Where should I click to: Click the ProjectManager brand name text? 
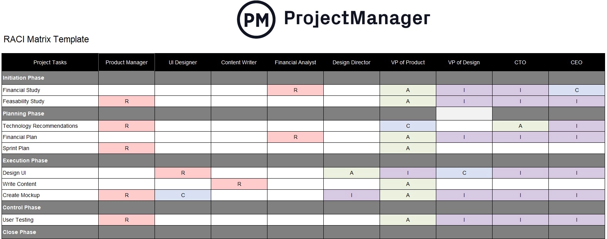point(357,18)
